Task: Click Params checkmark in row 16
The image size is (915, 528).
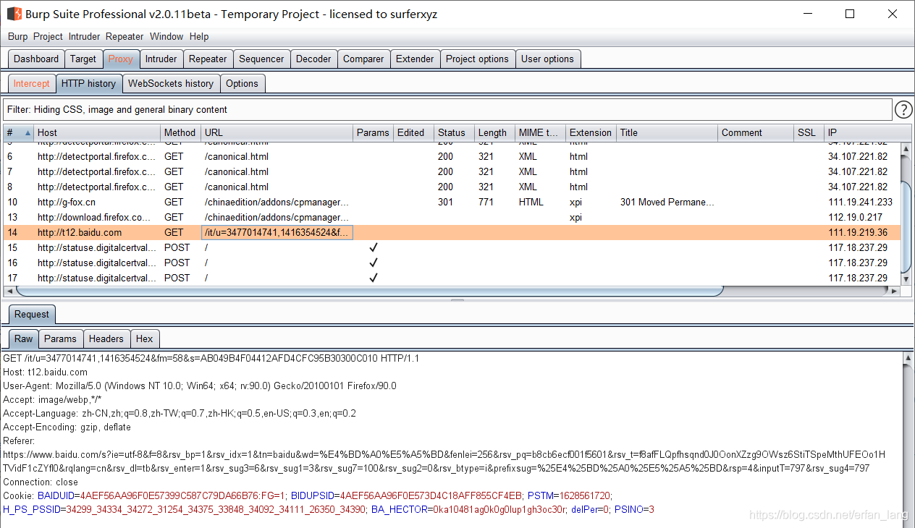Action: [374, 263]
